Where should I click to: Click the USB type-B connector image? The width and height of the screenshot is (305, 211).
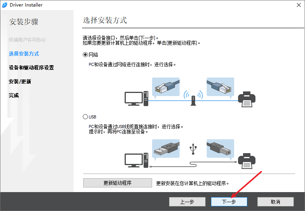[220, 149]
